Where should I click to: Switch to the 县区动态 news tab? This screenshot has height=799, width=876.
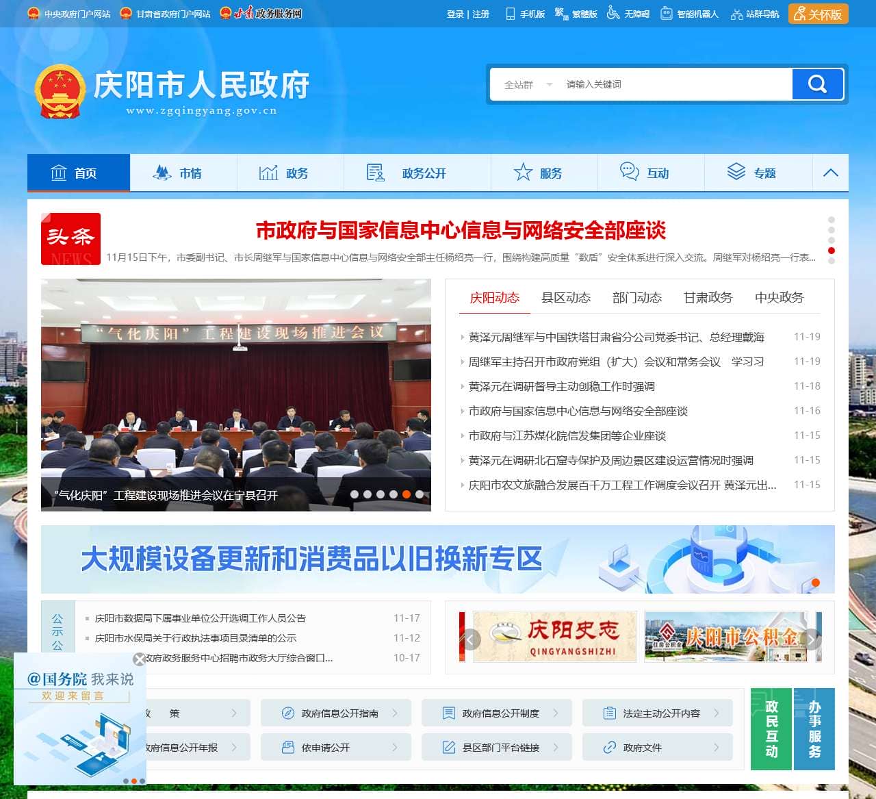566,298
